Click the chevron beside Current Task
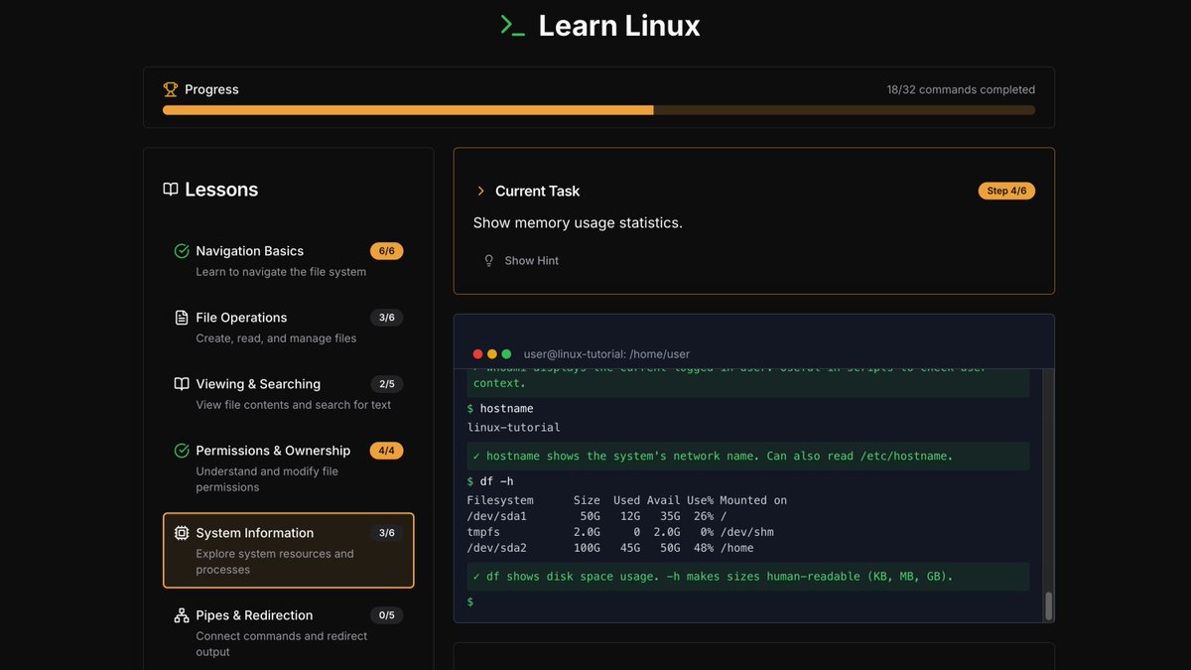Image resolution: width=1191 pixels, height=670 pixels. pyautogui.click(x=481, y=191)
